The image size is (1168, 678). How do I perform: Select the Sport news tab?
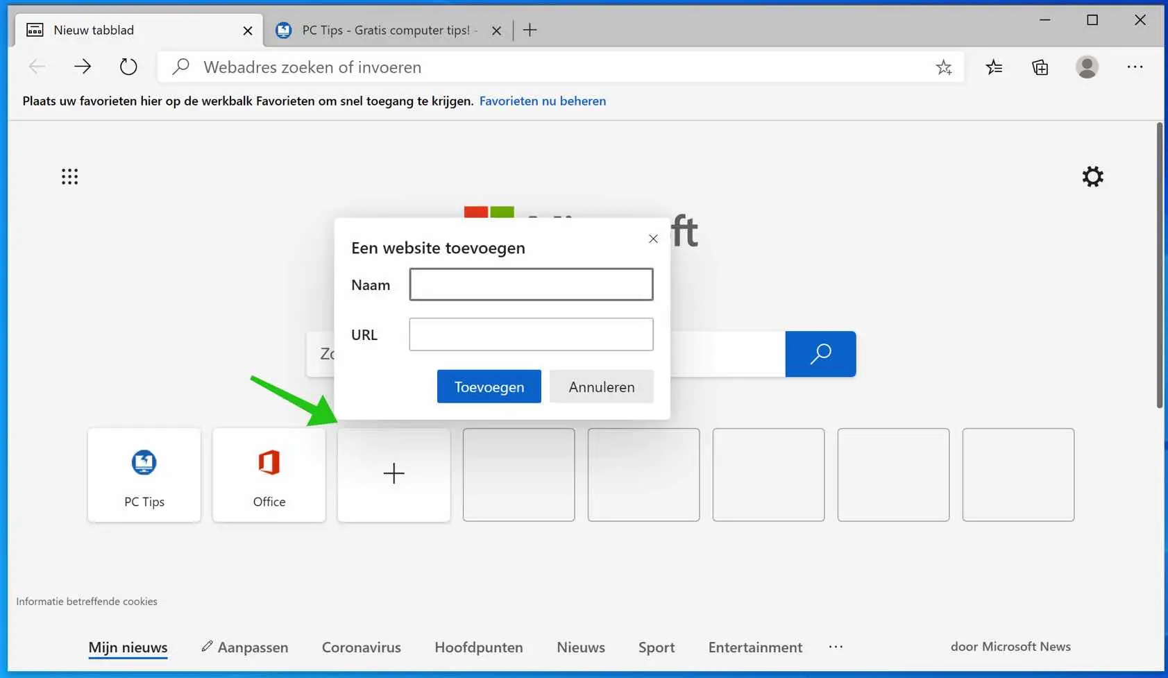click(657, 647)
